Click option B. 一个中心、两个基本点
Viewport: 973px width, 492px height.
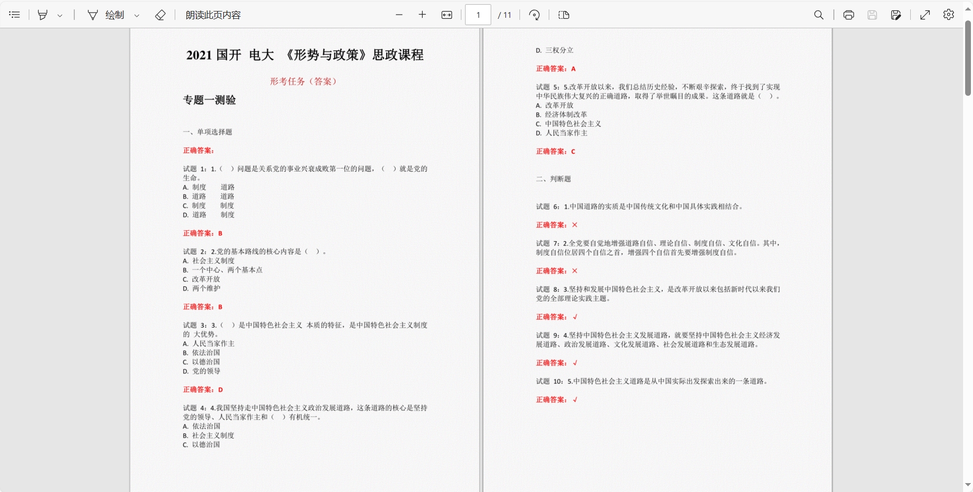coord(223,270)
